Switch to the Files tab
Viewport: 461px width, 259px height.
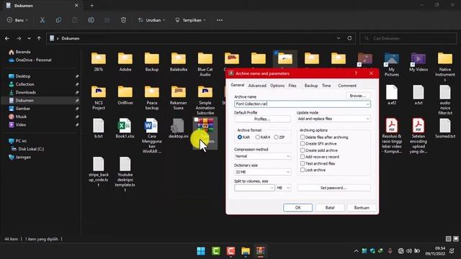(292, 86)
